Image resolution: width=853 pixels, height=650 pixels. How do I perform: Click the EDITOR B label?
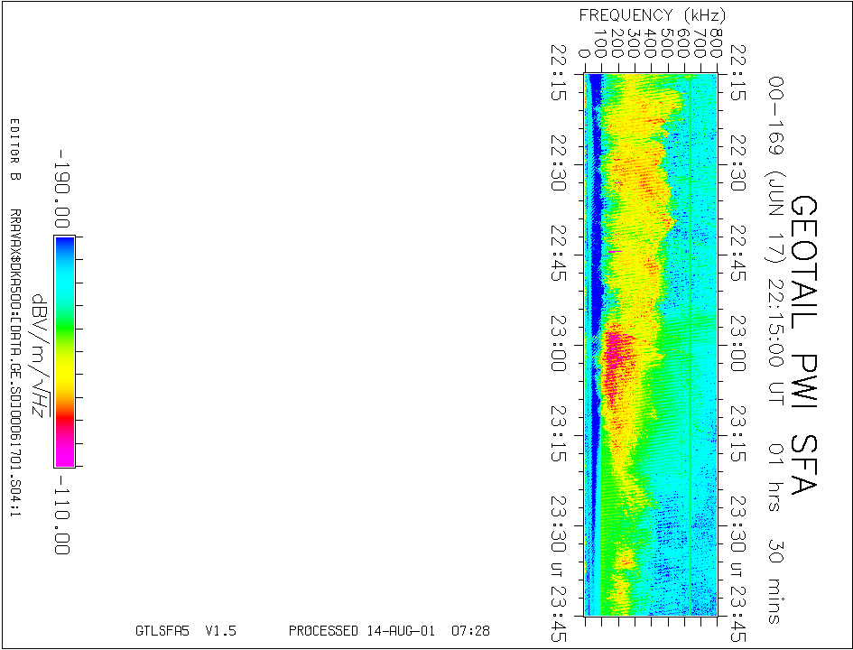click(x=14, y=149)
